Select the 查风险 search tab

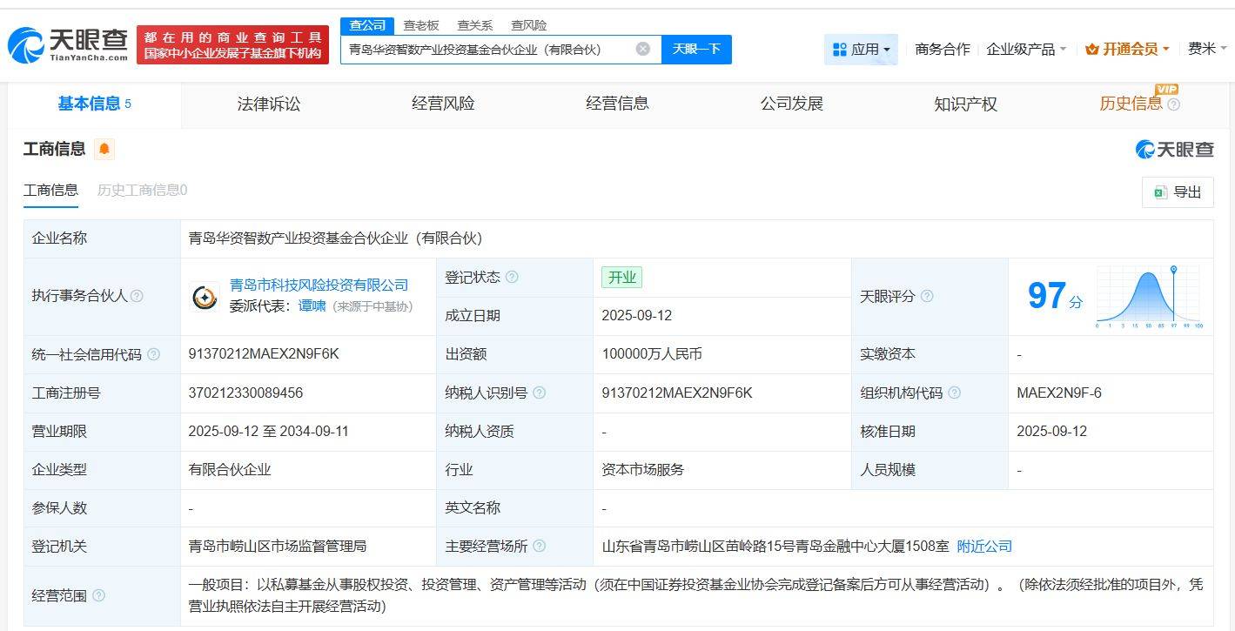[529, 25]
